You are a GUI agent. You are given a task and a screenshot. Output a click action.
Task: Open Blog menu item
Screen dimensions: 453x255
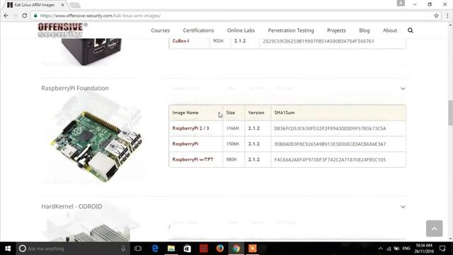click(365, 30)
